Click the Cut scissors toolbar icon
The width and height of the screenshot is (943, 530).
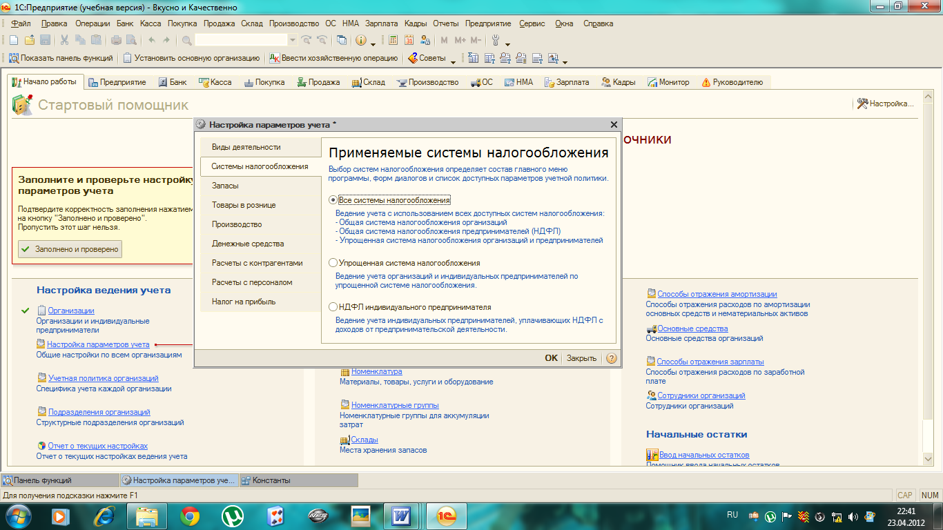pyautogui.click(x=64, y=40)
